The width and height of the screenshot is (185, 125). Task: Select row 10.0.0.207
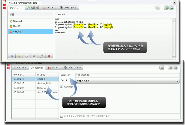pyautogui.click(x=35, y=88)
